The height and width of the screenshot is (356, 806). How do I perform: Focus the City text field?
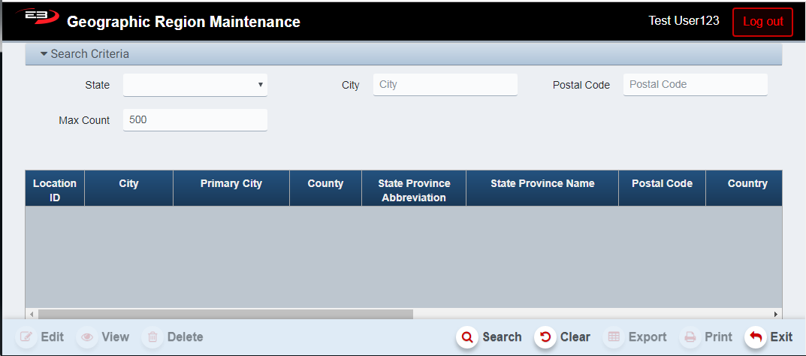445,85
